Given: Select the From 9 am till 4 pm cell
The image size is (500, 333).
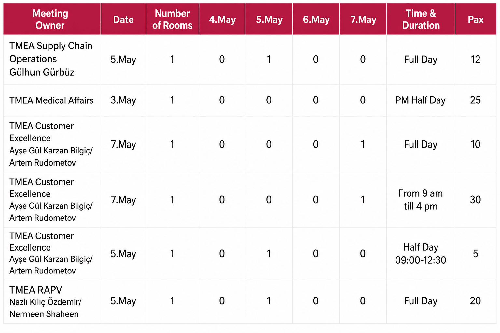Looking at the screenshot, I should 421,200.
